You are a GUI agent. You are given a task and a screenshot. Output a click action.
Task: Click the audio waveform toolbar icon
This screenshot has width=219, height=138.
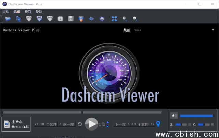coord(91,19)
